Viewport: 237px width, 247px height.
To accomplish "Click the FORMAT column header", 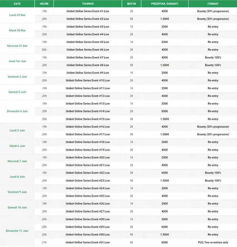I will click(213, 4).
